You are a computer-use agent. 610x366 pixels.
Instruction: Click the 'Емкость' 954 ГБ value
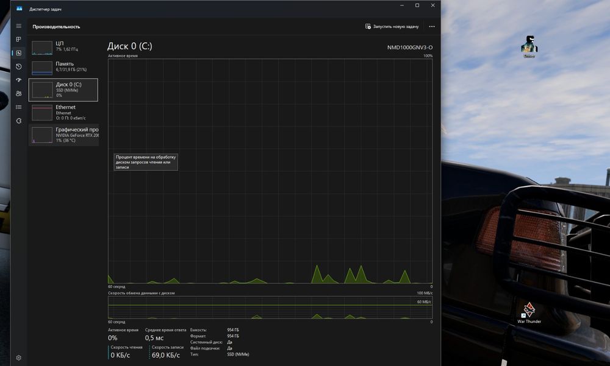tap(233, 330)
